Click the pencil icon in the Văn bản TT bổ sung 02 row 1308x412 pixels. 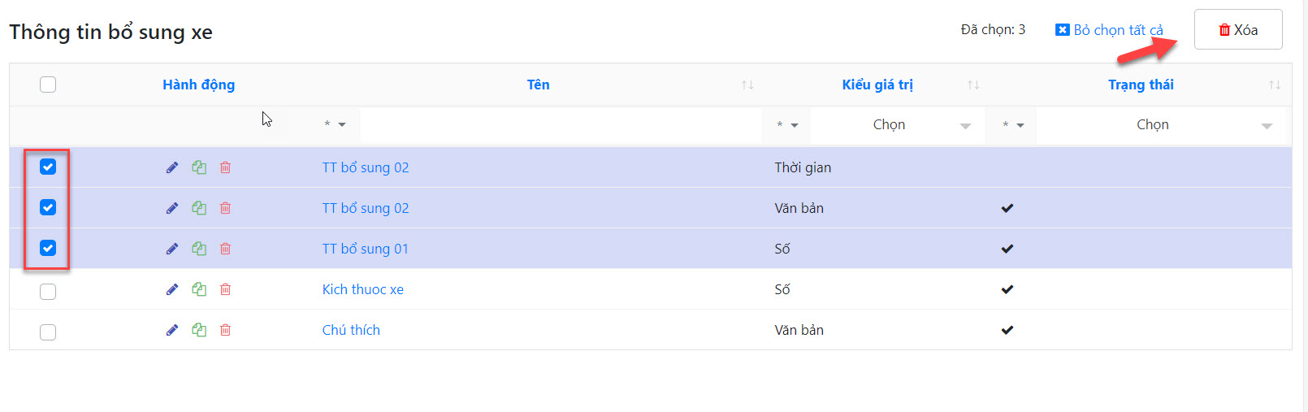click(x=172, y=208)
